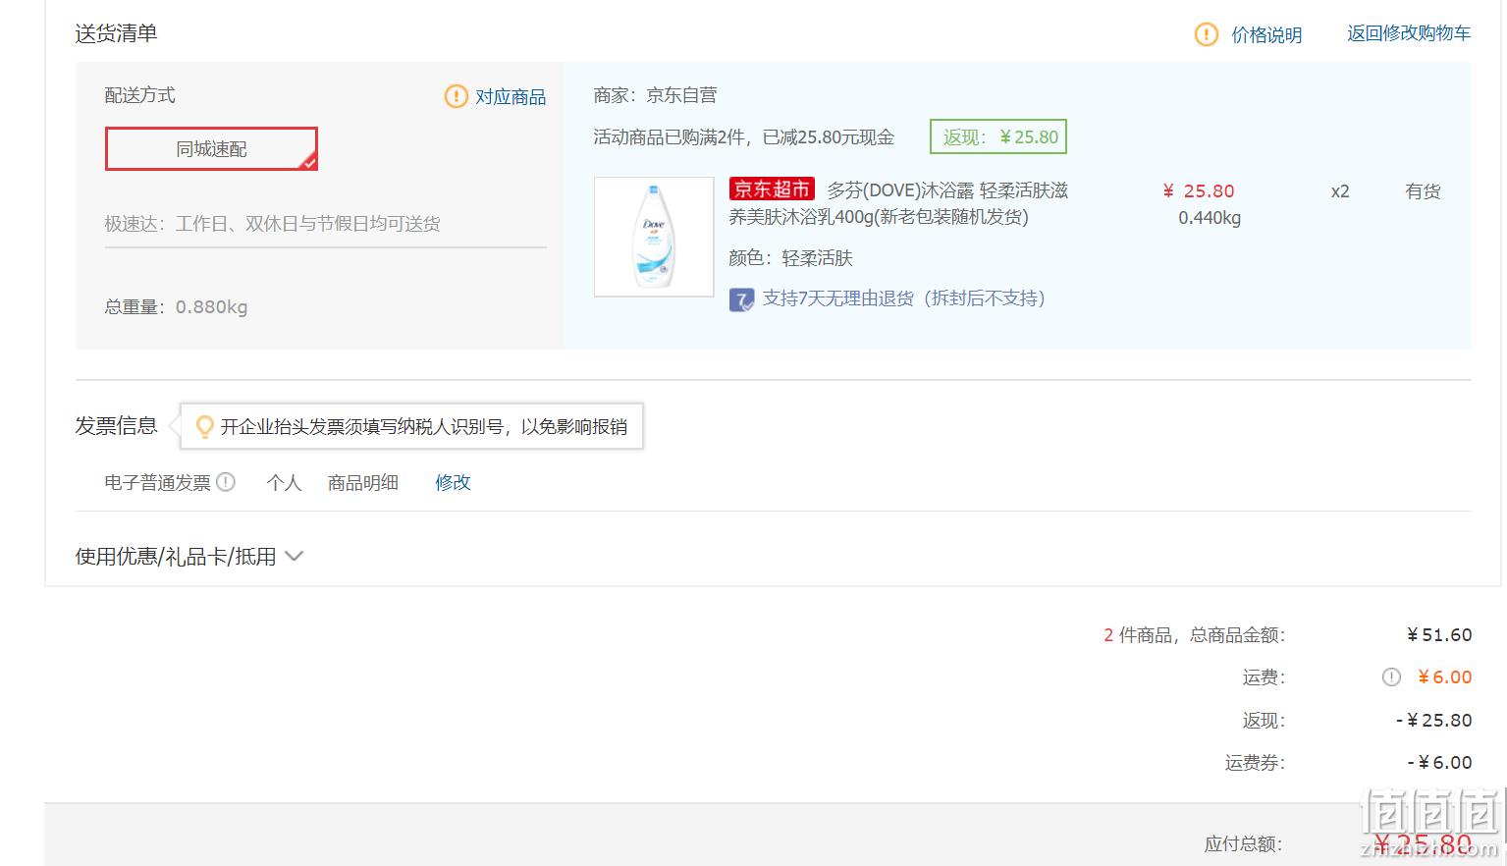
Task: Click the 电子普通发票 info icon
Action: coord(226,482)
